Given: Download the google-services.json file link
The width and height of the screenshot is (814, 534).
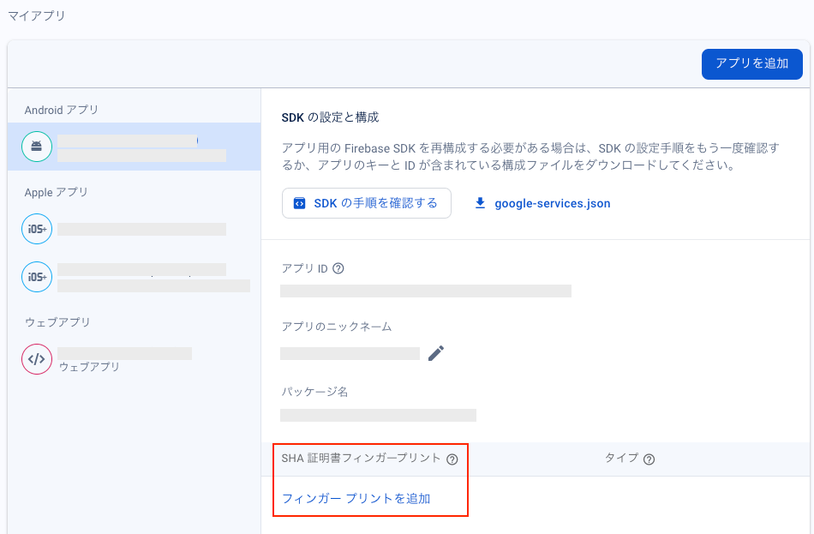Looking at the screenshot, I should [553, 204].
